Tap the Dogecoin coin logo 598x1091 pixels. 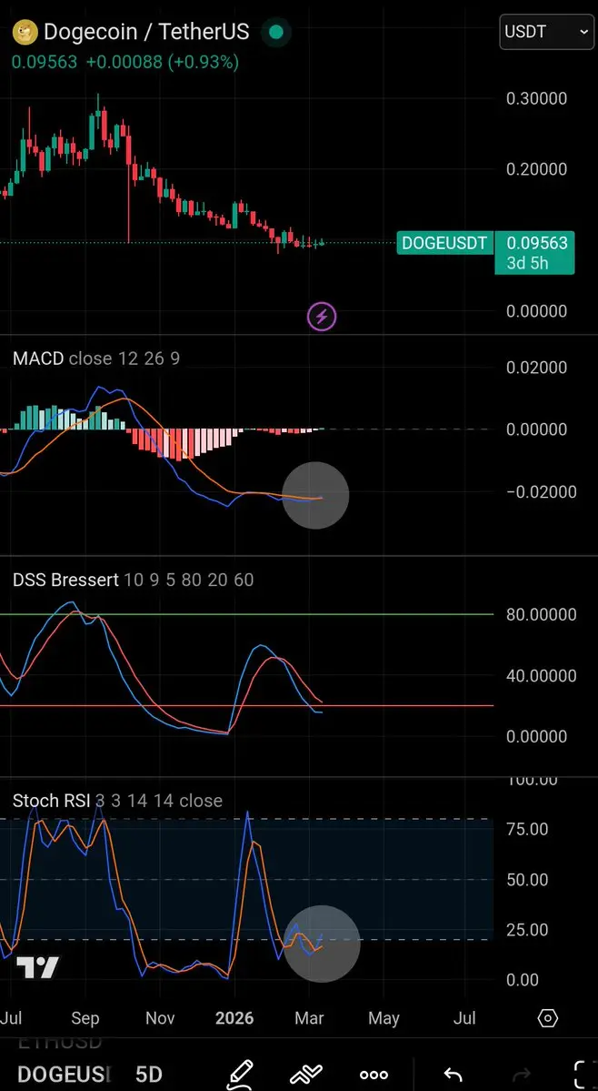click(25, 32)
